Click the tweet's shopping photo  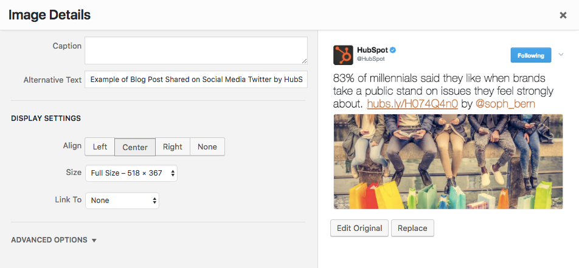coord(448,162)
